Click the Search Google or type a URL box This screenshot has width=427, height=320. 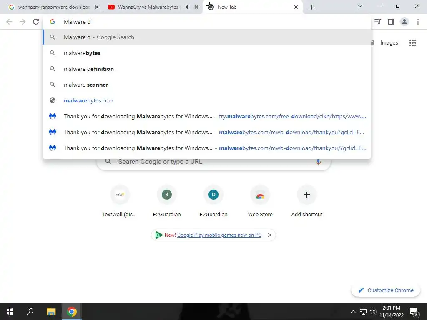point(214,162)
